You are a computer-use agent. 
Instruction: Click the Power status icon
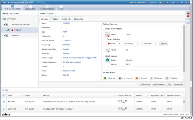point(107,49)
